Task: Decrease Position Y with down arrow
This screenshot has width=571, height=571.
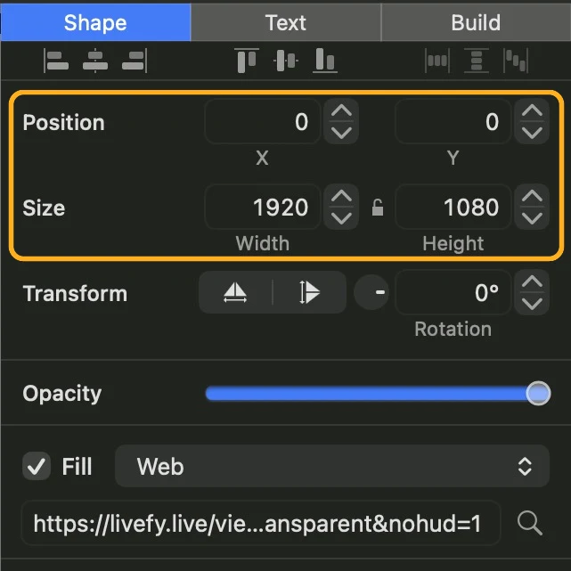Action: 532,133
